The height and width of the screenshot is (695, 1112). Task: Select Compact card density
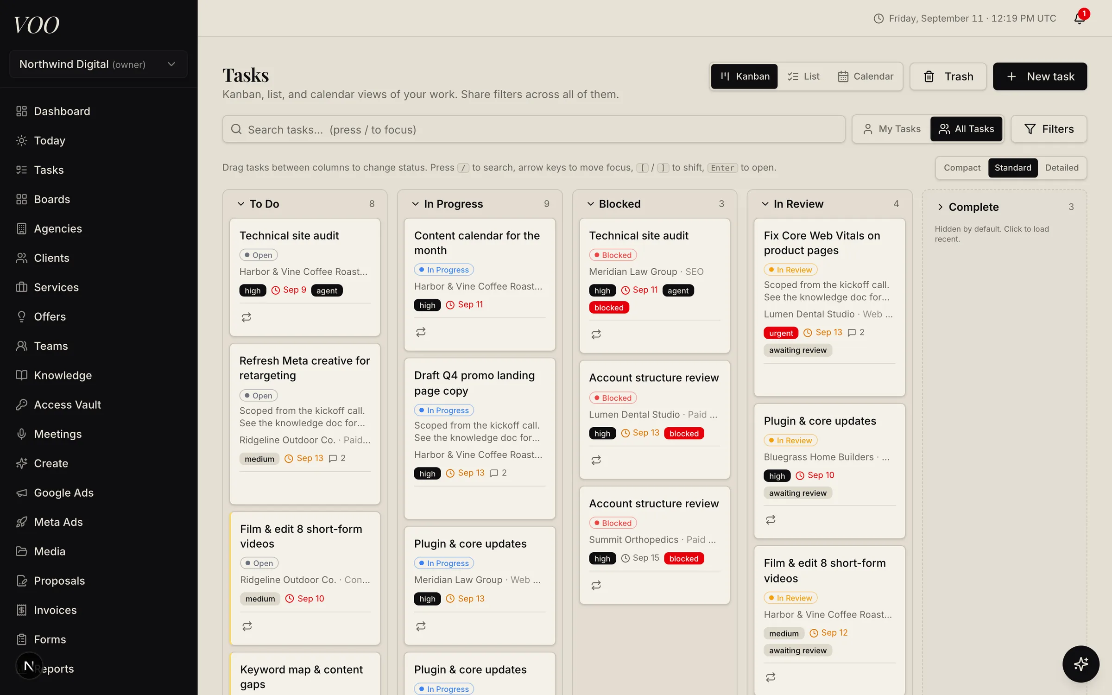coord(962,168)
